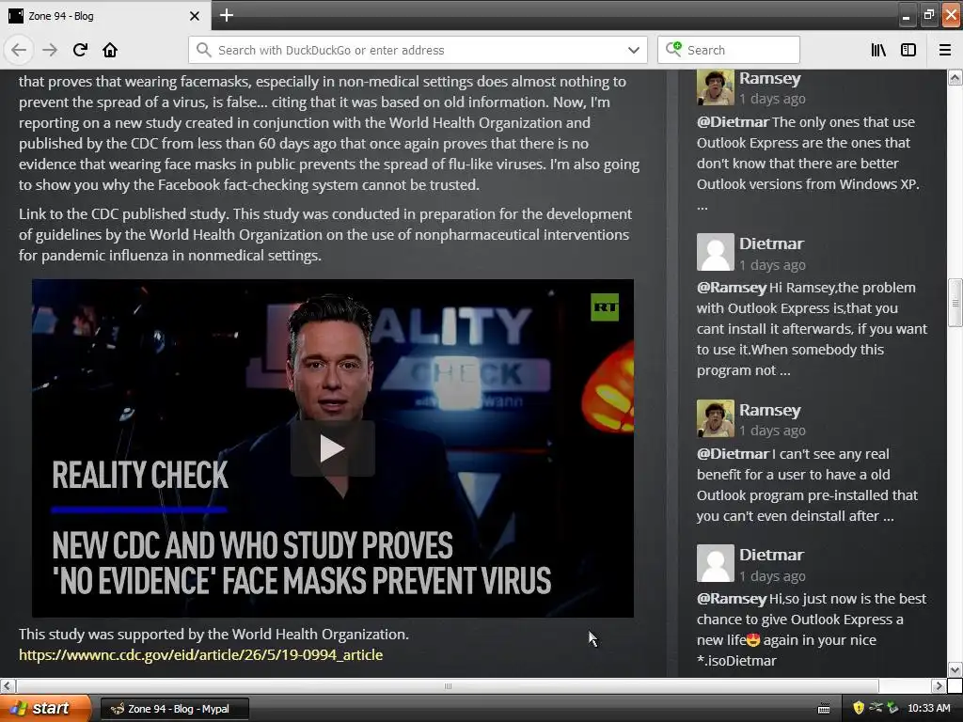Open Dietmar's name above 'Hi Ramsey,the problem'

[x=771, y=243]
